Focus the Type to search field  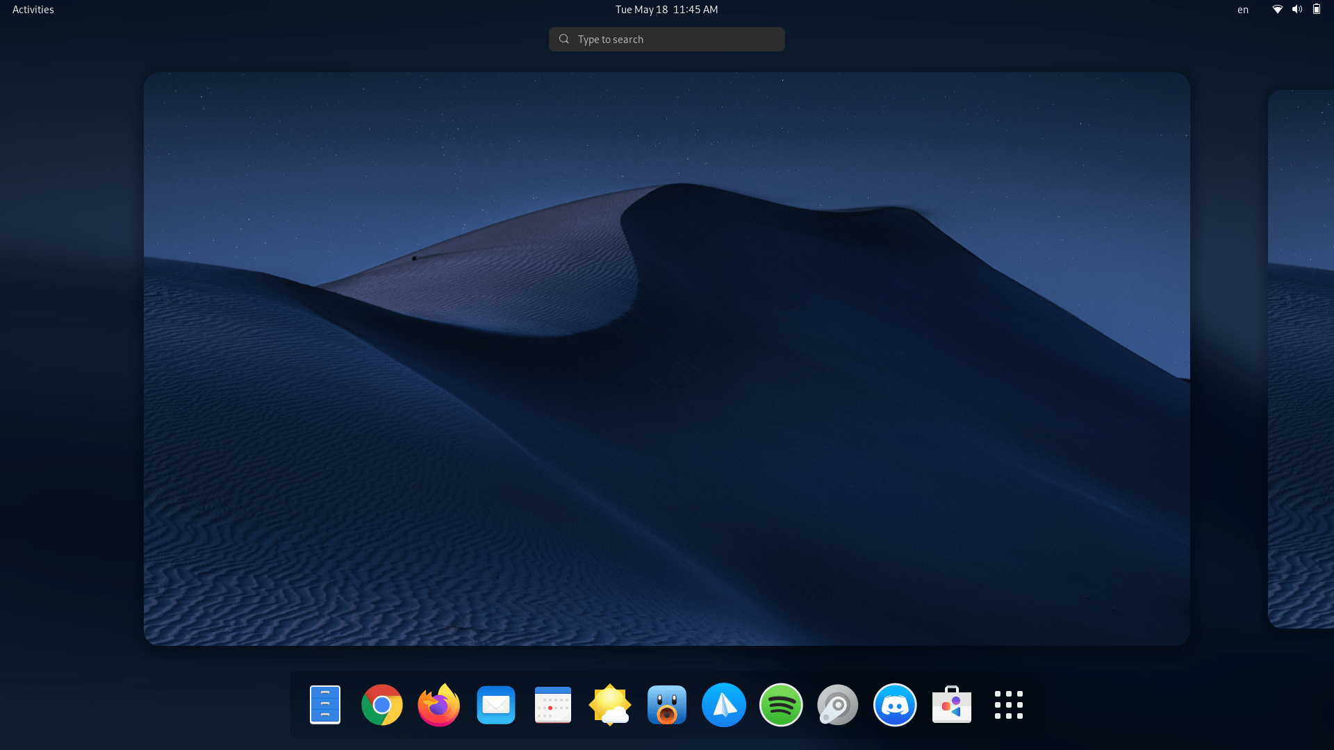666,40
